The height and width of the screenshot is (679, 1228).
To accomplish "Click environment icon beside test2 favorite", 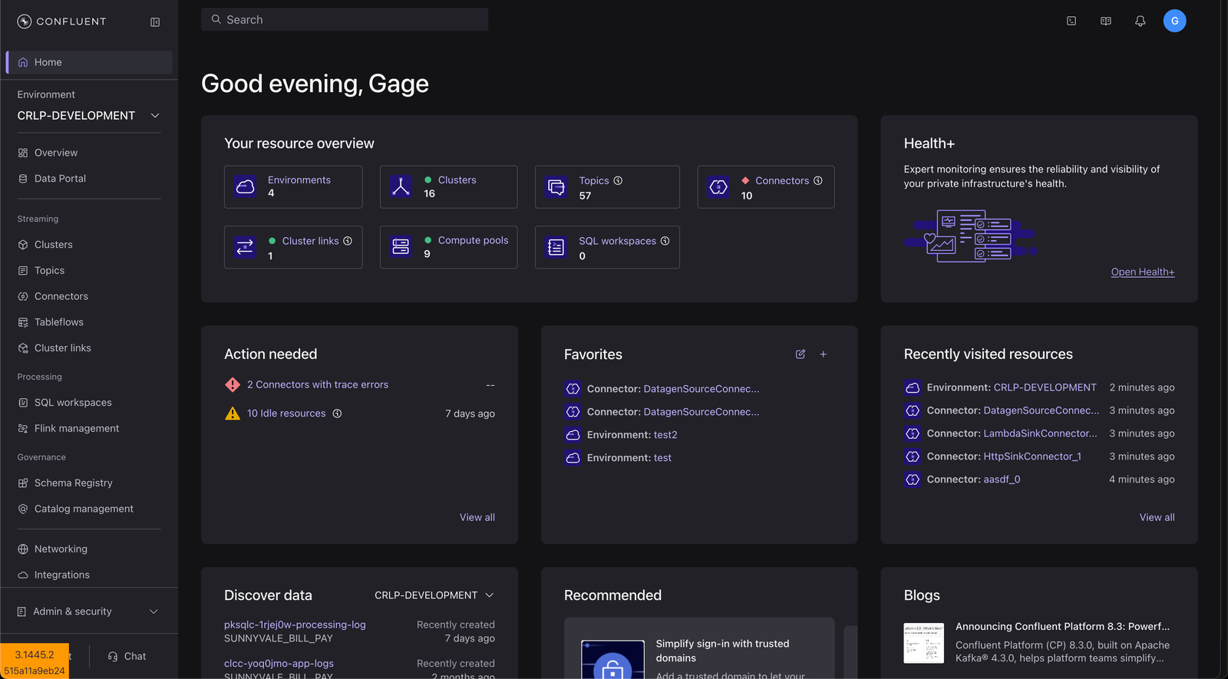I will (x=573, y=435).
